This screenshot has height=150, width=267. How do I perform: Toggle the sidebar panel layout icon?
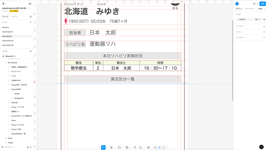pos(30,4)
